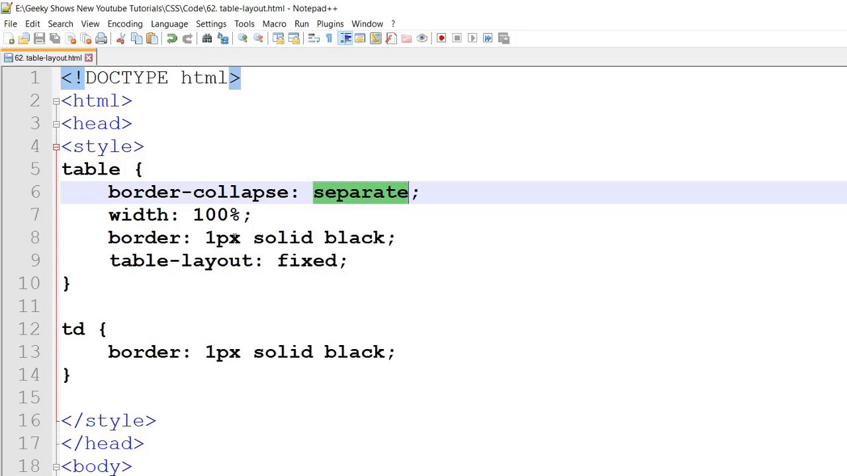The height and width of the screenshot is (476, 847).
Task: Open the Edit menu
Action: click(32, 24)
